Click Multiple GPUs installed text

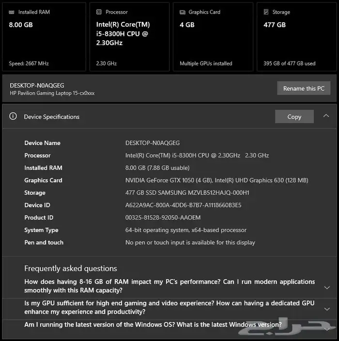click(x=206, y=64)
